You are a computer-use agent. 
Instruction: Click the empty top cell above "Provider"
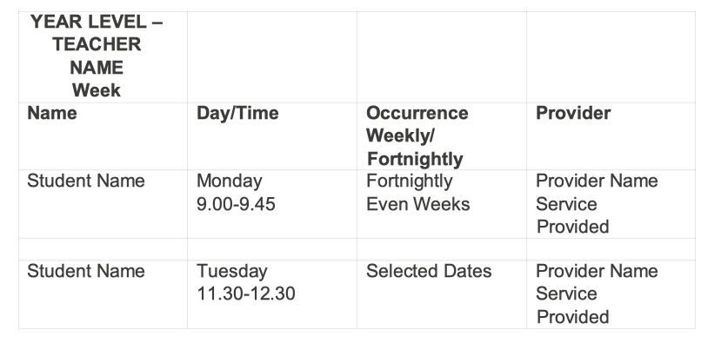click(611, 56)
